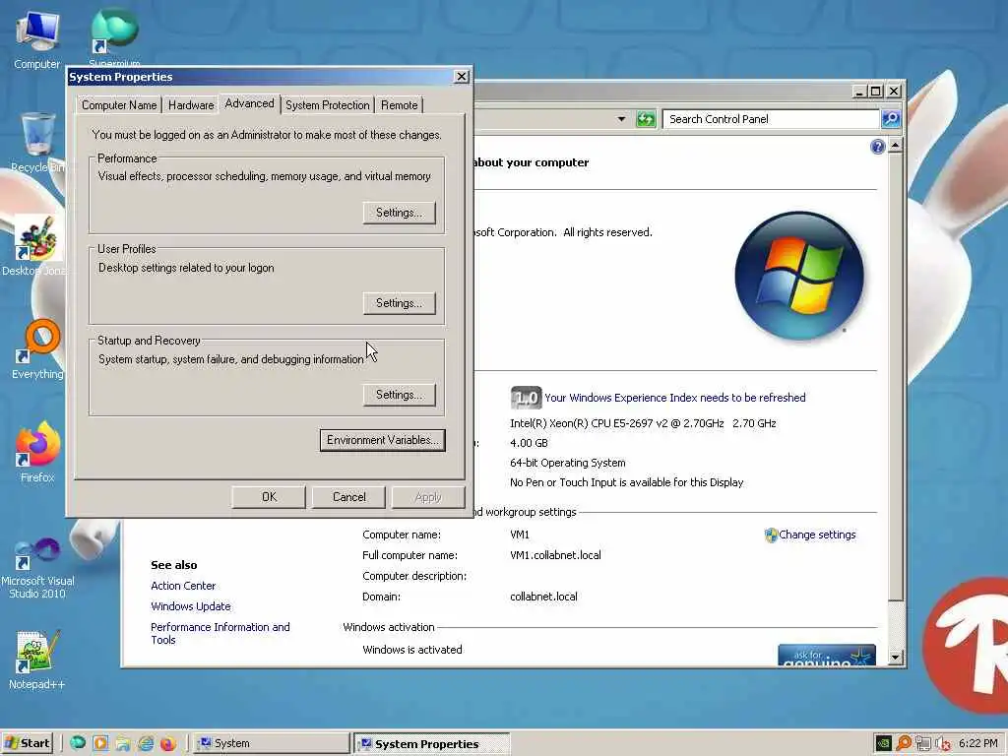The width and height of the screenshot is (1008, 756).
Task: Open Internet Explorer from quick launch
Action: coord(146,743)
